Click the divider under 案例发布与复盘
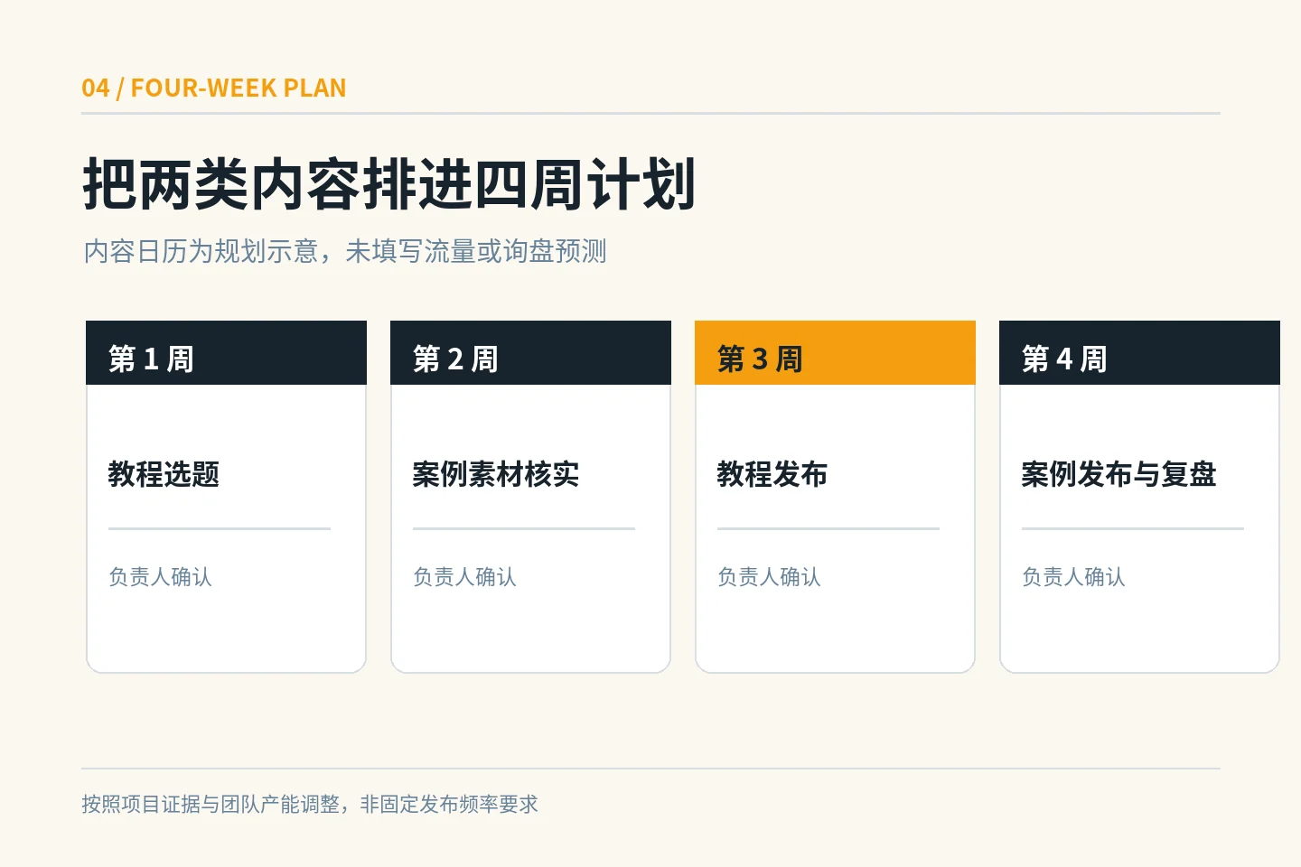 [x=1133, y=528]
